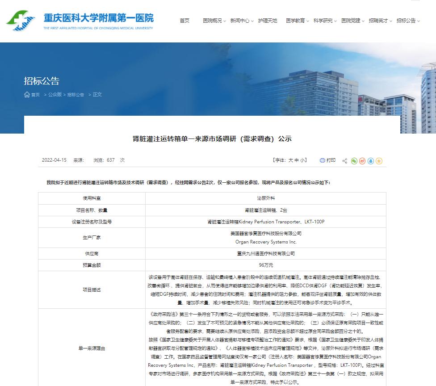Follow the 招标公告 breadcrumb link
The width and height of the screenshot is (436, 386).
coord(75,95)
